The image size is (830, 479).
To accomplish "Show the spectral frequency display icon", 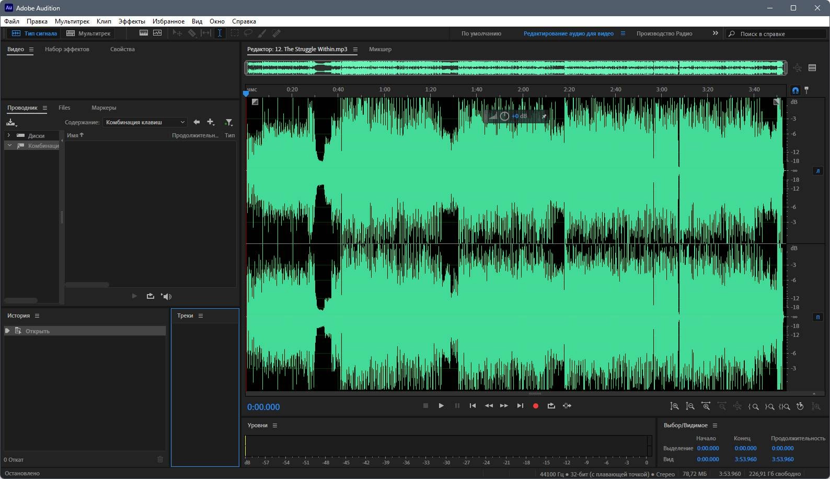I will point(144,33).
